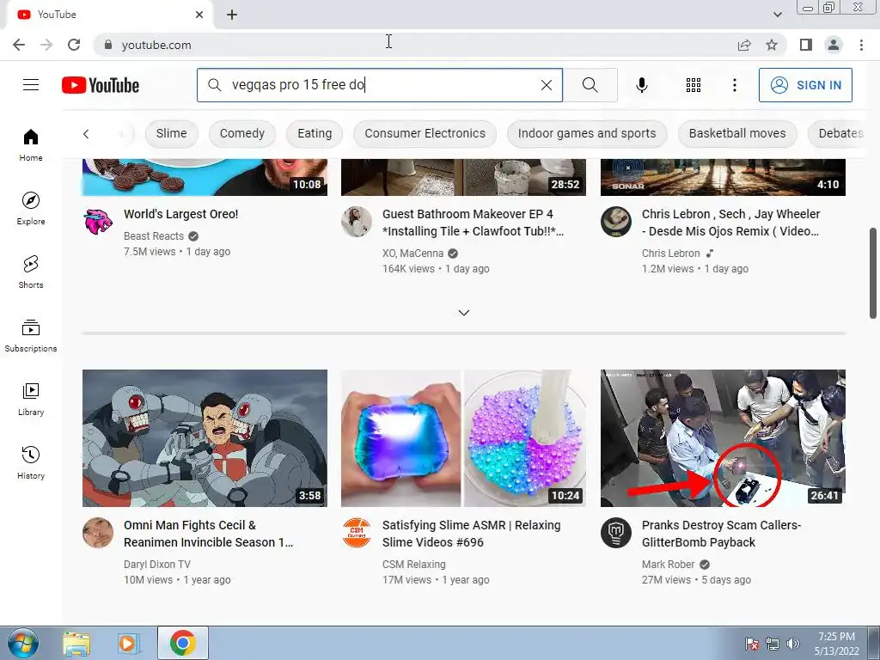Close the YouTube browser tab
Viewport: 880px width, 660px height.
pyautogui.click(x=199, y=15)
